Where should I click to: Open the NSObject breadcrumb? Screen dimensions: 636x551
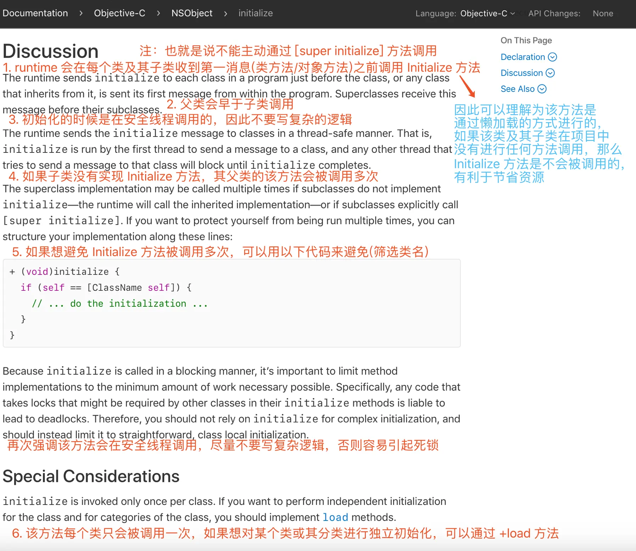pyautogui.click(x=192, y=13)
